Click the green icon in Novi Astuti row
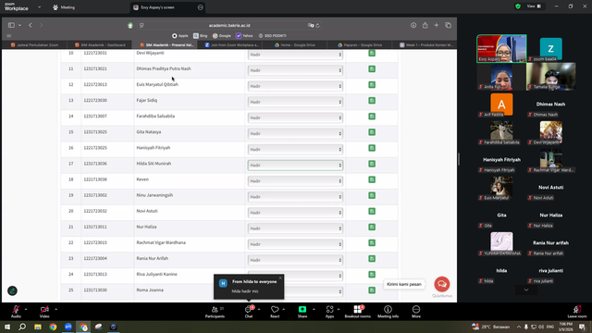592x333 pixels. tap(372, 212)
